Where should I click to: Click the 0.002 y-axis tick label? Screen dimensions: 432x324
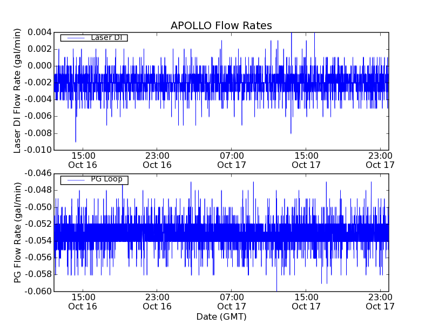[39, 49]
